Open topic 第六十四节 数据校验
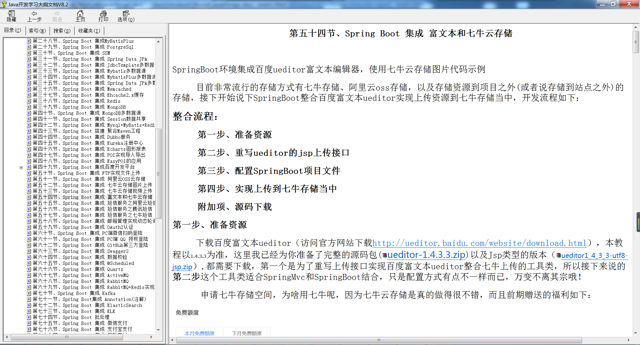The image size is (640, 345). tap(80, 257)
